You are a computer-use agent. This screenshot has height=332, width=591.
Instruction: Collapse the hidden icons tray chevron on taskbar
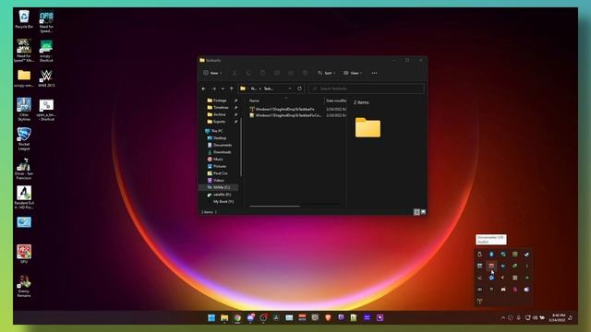click(502, 318)
